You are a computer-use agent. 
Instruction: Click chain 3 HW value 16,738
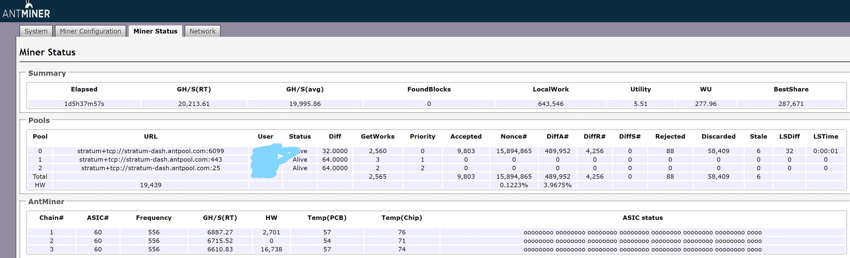(271, 249)
